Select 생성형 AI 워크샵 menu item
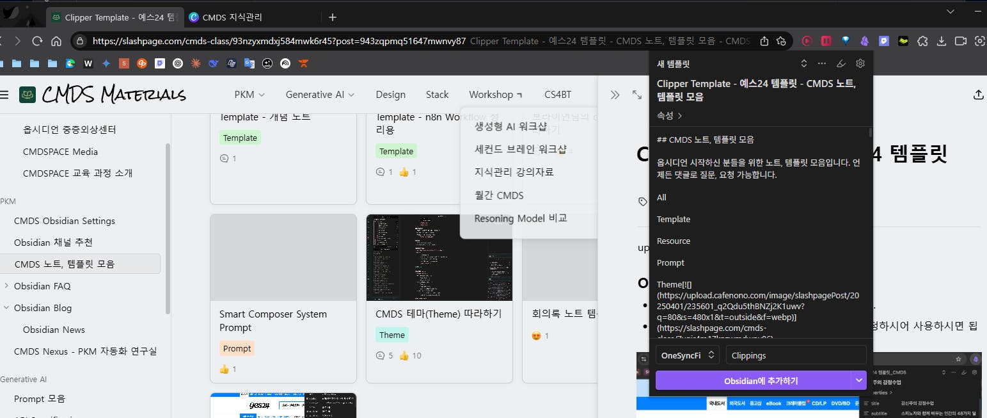The height and width of the screenshot is (418, 987). click(510, 127)
